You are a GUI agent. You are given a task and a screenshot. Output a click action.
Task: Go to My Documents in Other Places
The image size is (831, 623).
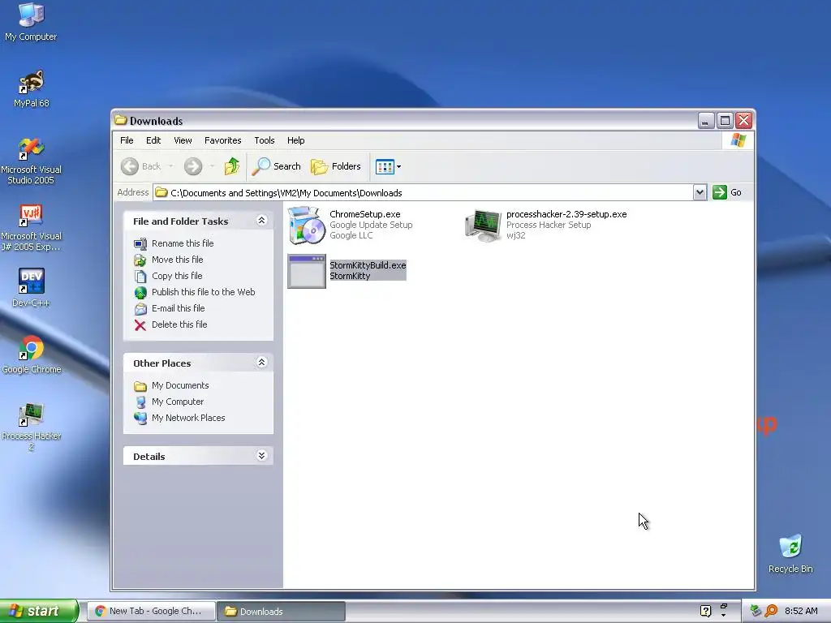[x=171, y=385]
